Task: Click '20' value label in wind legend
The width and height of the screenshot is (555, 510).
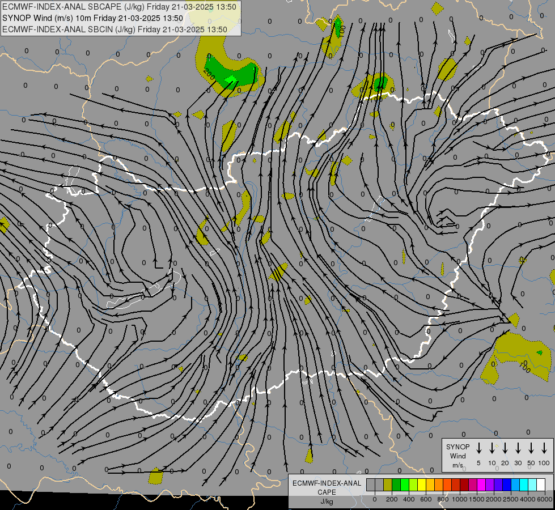Action: (x=505, y=463)
